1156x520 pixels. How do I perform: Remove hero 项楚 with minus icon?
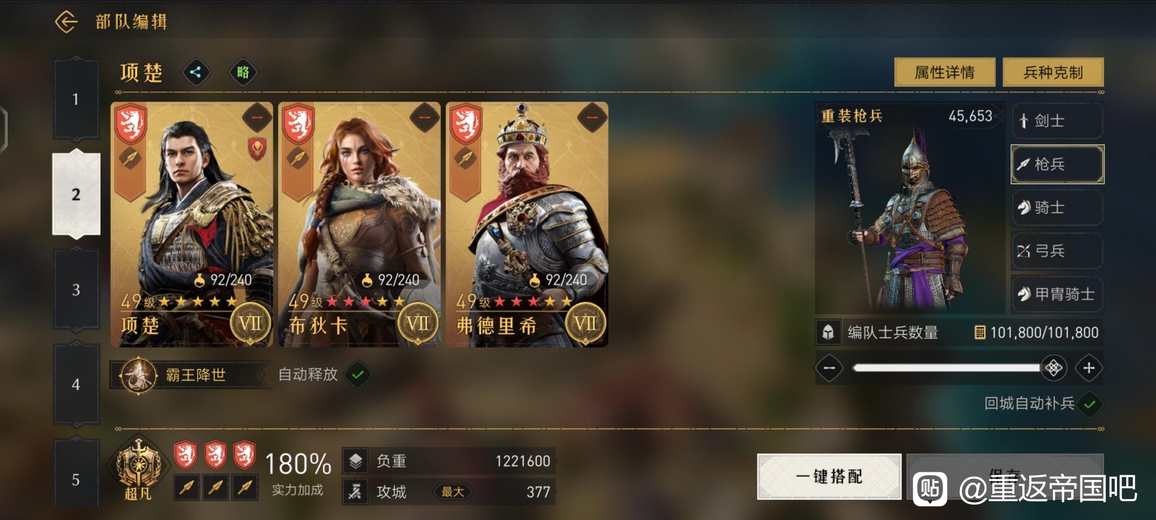[257, 117]
